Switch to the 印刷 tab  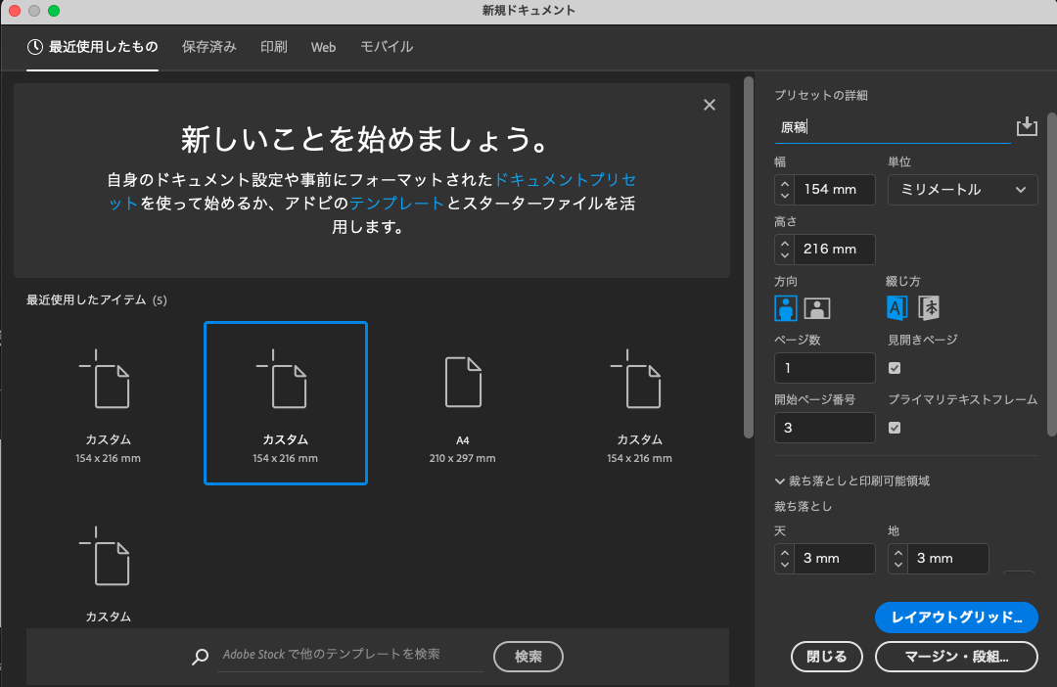pos(273,46)
